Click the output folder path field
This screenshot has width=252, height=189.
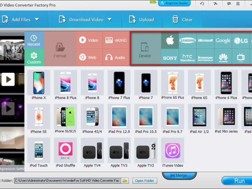67,180
